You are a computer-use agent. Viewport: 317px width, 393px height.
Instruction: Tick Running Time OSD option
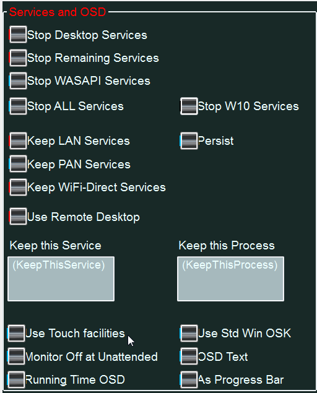point(16,379)
